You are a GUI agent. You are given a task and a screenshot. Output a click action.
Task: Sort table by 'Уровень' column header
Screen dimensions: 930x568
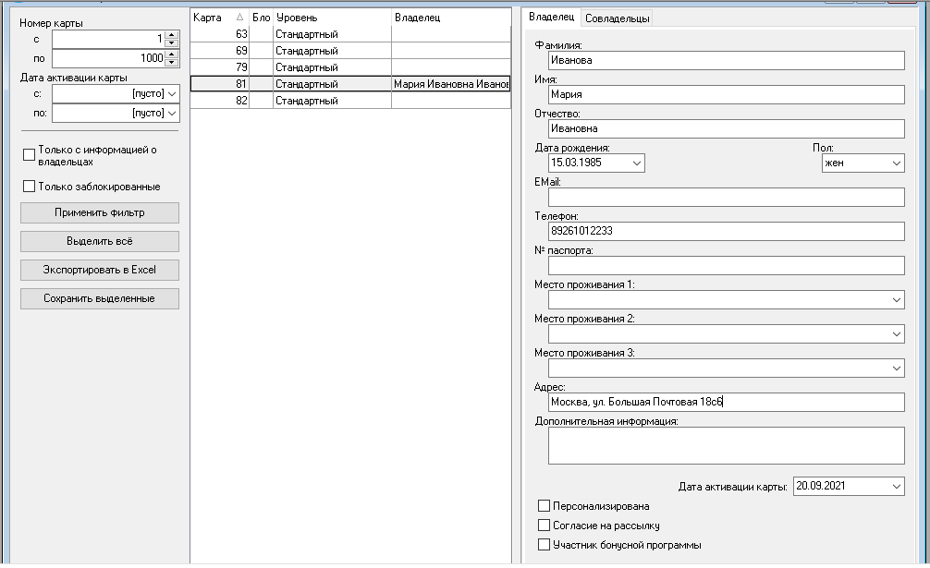coord(332,18)
